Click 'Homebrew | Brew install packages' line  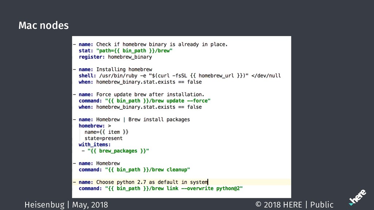click(x=131, y=120)
